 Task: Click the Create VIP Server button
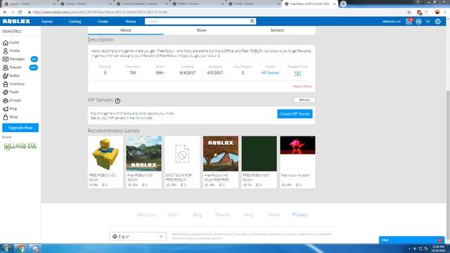[295, 114]
